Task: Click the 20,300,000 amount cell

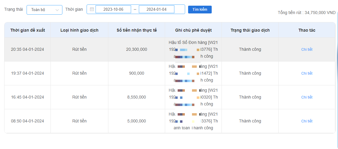Action: 136,50
